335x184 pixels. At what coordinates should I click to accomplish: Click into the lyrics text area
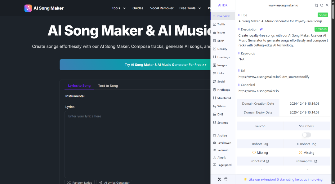click(x=138, y=144)
